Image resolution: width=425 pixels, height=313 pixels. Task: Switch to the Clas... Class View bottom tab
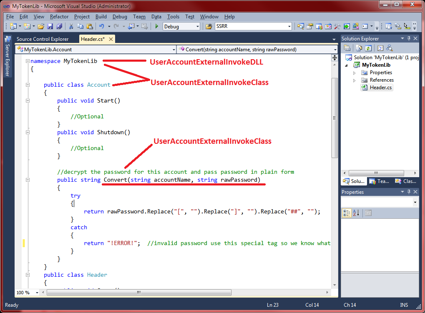click(x=406, y=181)
